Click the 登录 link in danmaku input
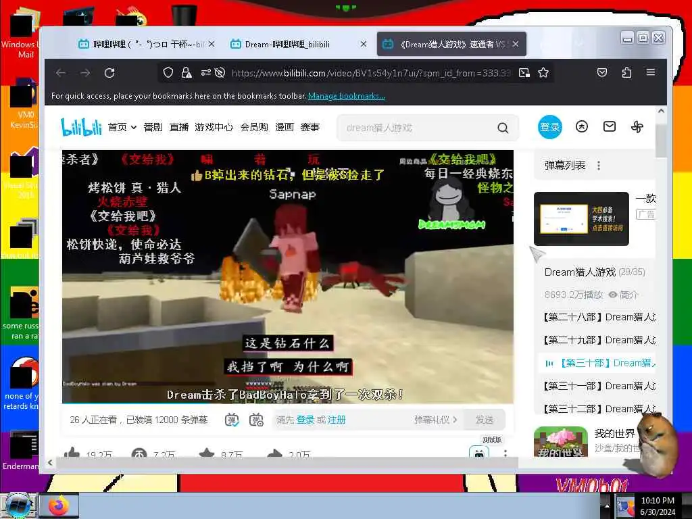This screenshot has width=692, height=519. click(305, 420)
